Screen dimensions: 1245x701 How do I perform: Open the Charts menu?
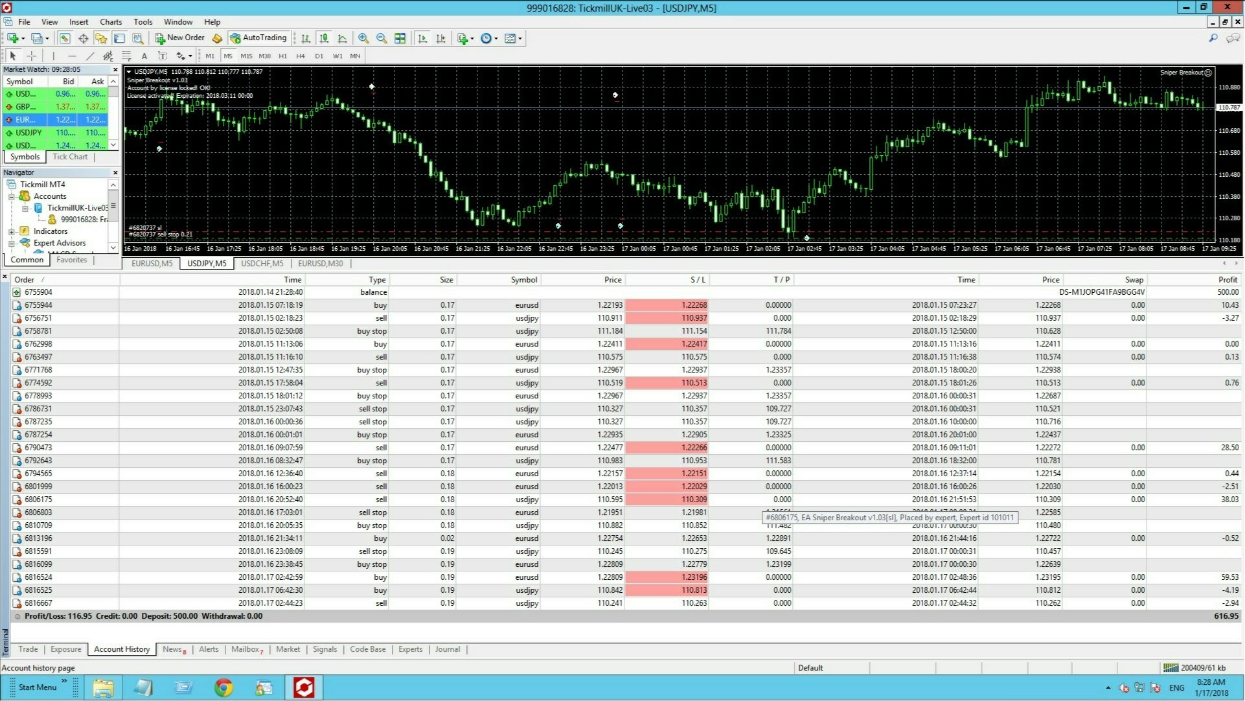(111, 21)
